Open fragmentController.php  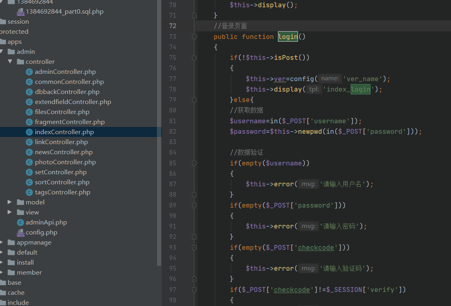point(69,122)
